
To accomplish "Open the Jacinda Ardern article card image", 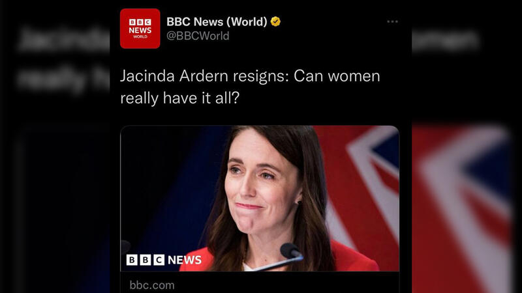I will click(x=260, y=199).
